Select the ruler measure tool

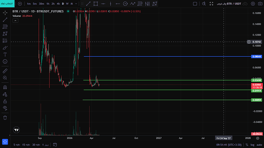(5, 71)
